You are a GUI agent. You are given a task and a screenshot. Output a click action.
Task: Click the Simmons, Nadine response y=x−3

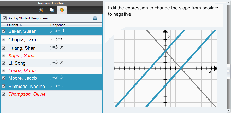(x=56, y=86)
